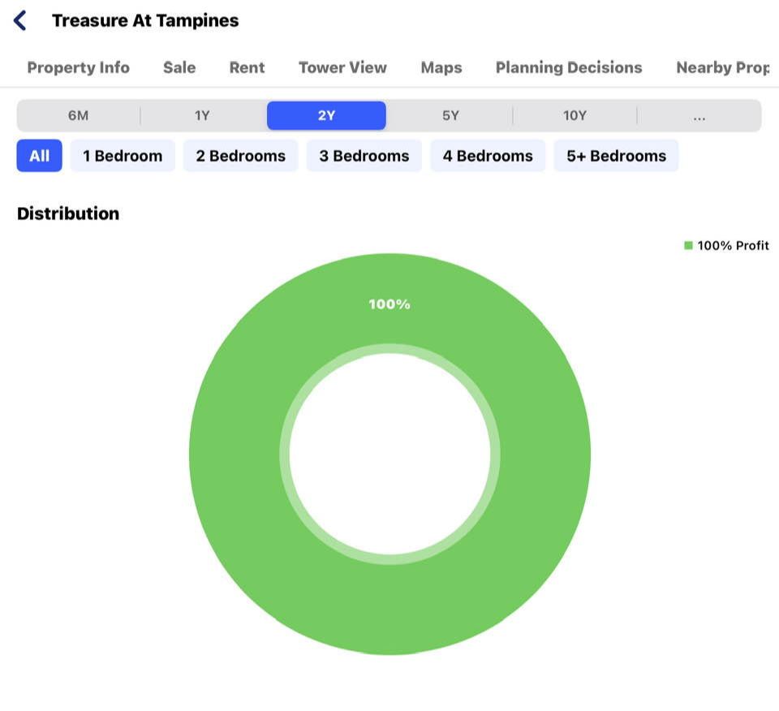The width and height of the screenshot is (779, 711).
Task: Filter by 3 Bedrooms
Action: click(364, 156)
